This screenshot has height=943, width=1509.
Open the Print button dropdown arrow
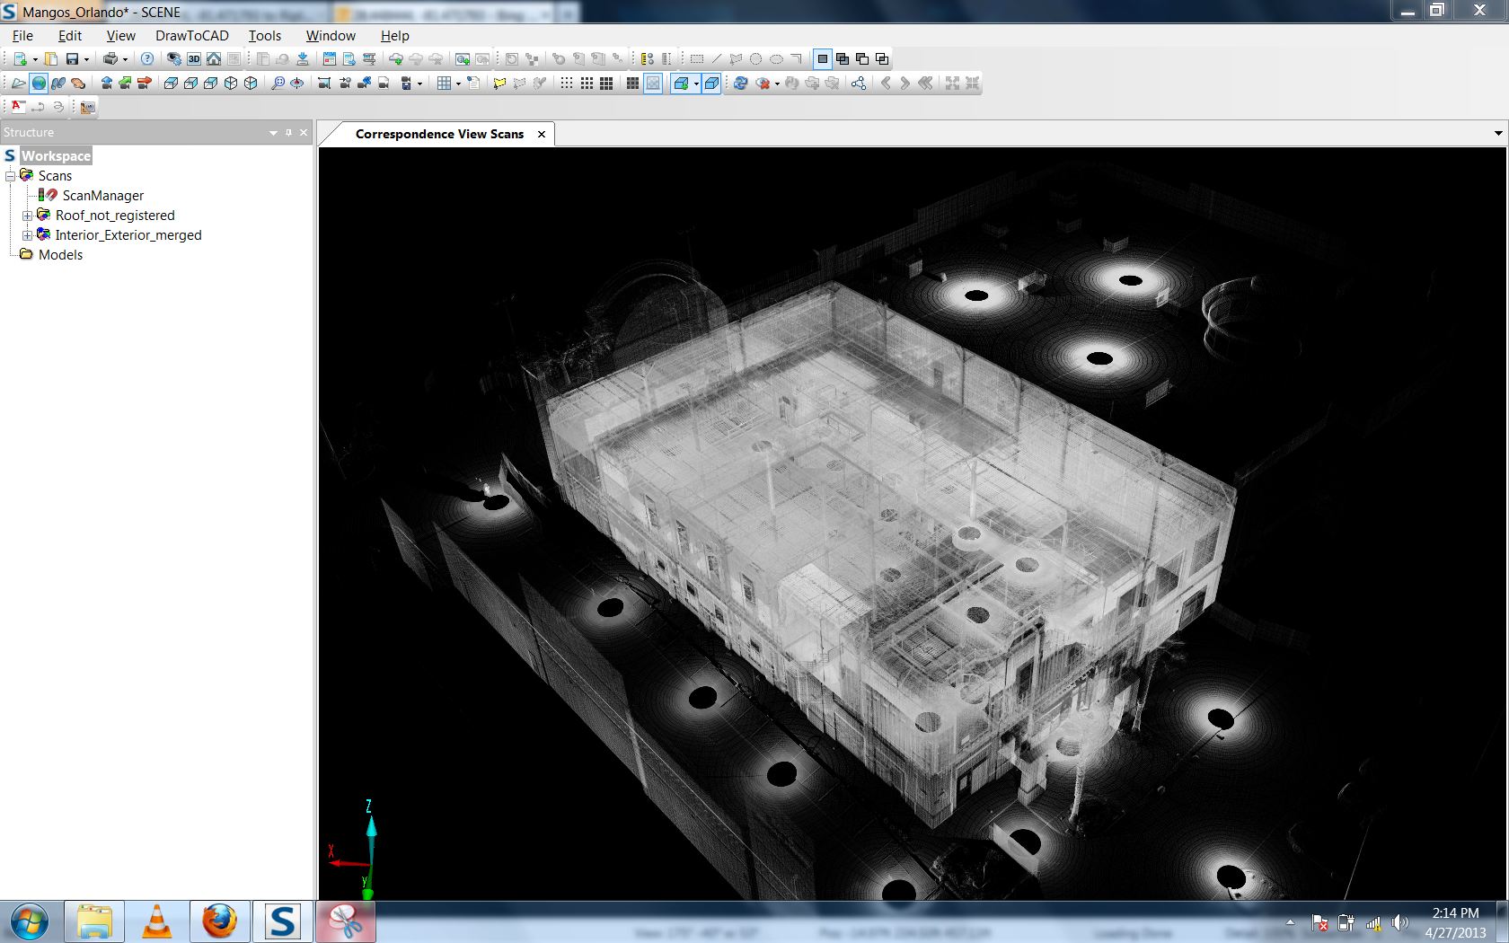[125, 59]
